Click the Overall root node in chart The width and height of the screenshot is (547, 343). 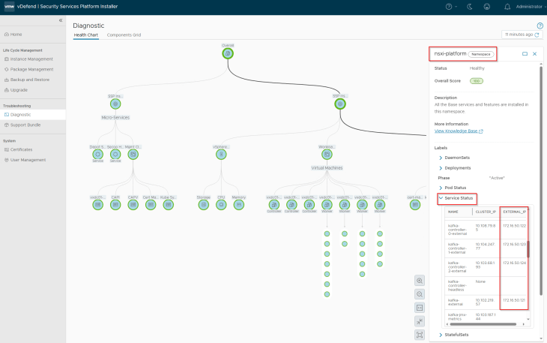[x=228, y=53]
